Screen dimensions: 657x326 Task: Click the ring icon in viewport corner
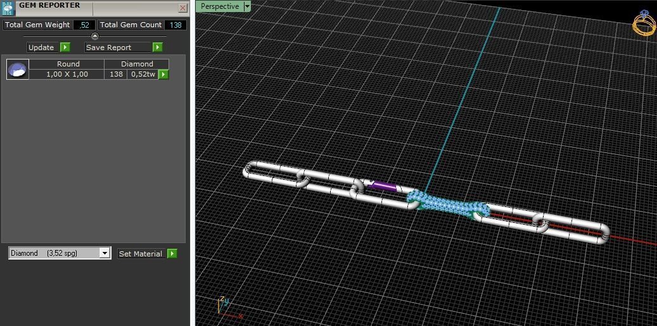click(644, 23)
